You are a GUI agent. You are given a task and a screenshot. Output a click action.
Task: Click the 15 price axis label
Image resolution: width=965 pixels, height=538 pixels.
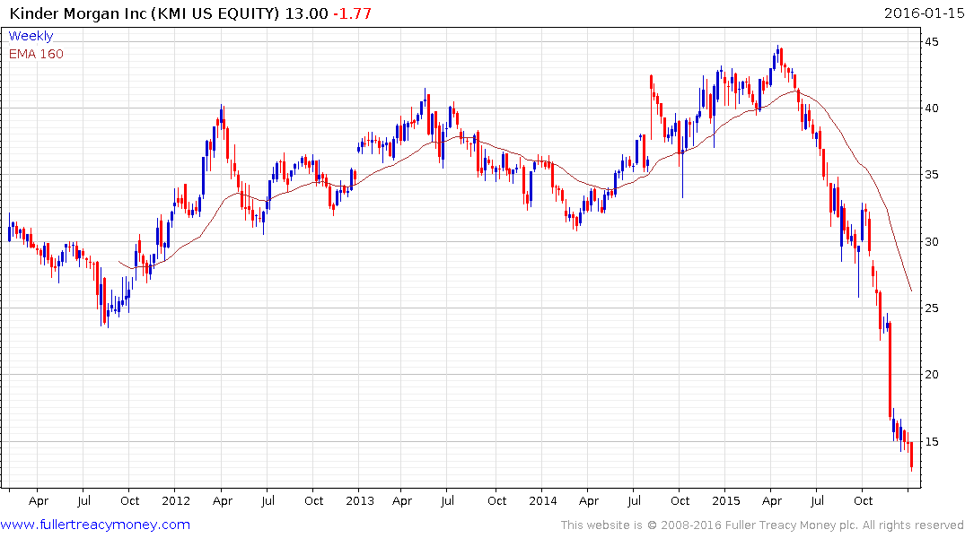[x=932, y=441]
